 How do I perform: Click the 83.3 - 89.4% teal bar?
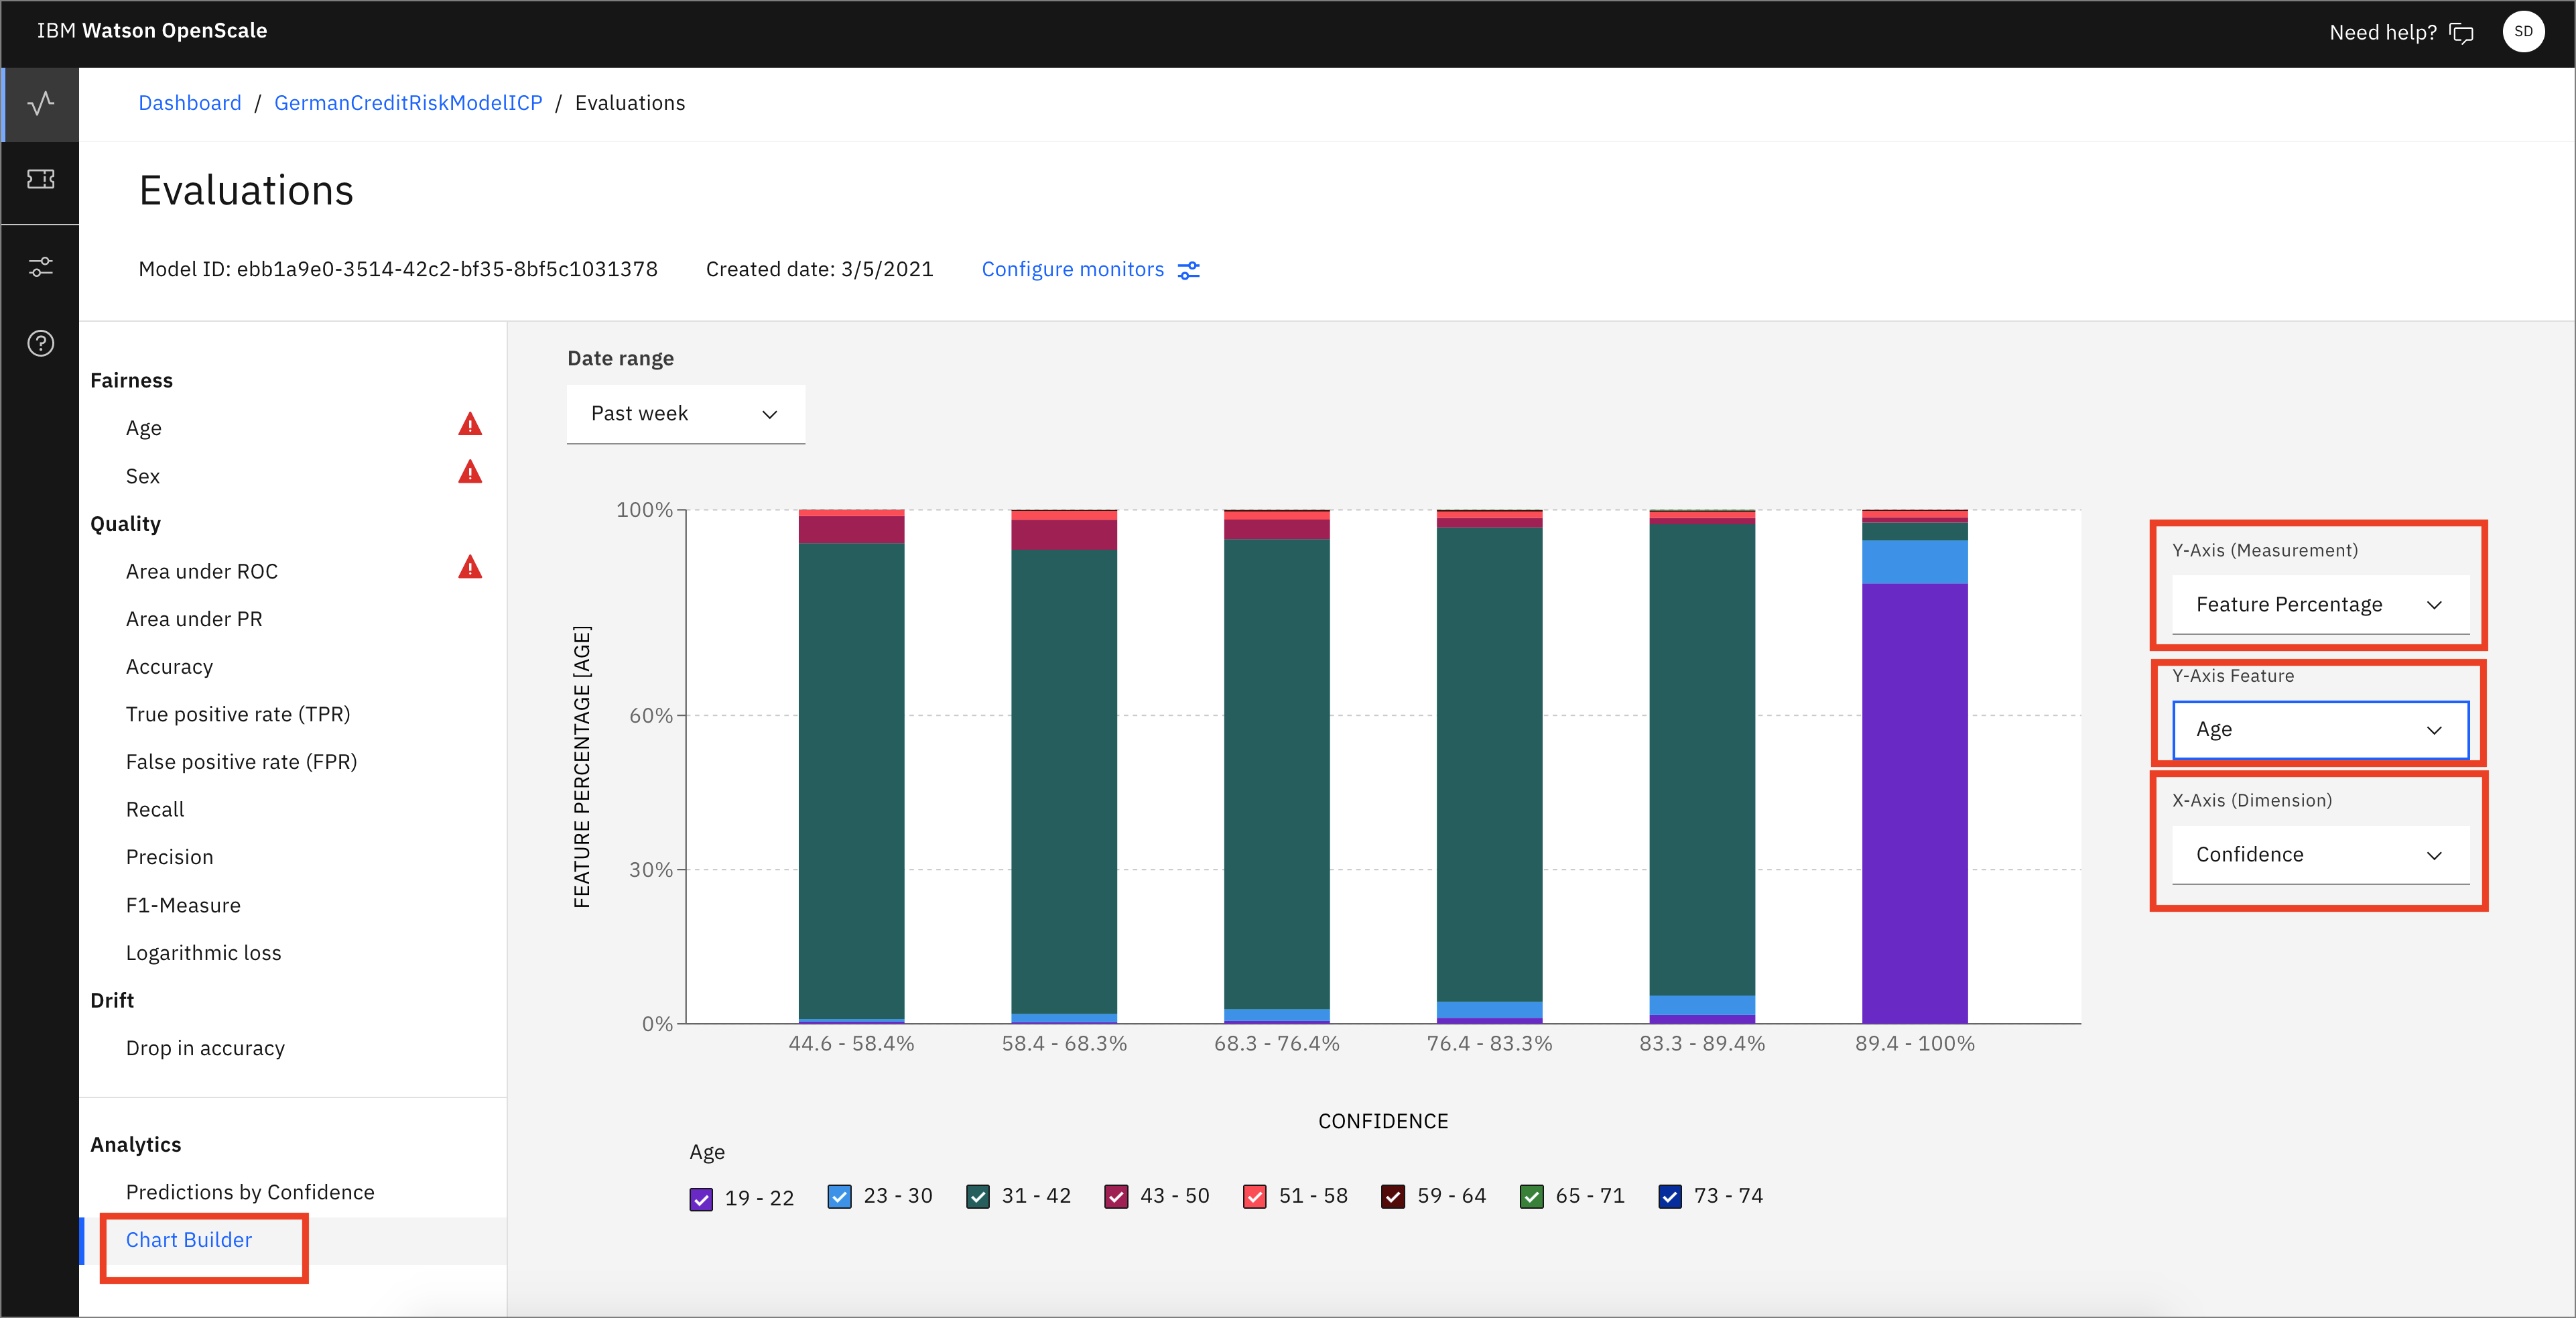tap(1701, 760)
